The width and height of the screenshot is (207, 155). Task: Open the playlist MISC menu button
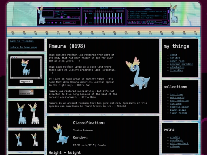tap(144, 22)
